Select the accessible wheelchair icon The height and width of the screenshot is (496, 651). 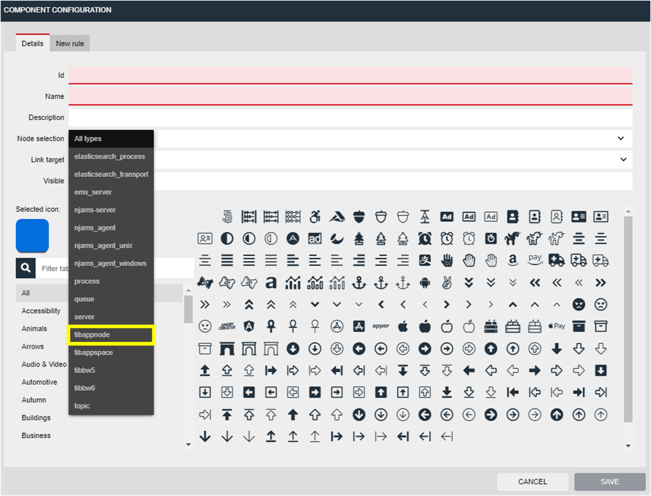pos(315,216)
